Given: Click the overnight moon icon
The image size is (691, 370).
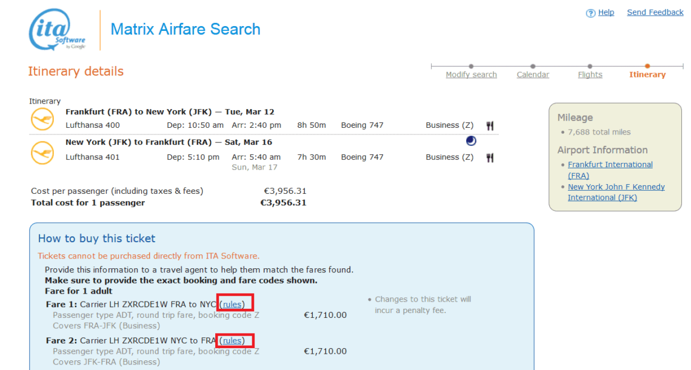Looking at the screenshot, I should point(471,141).
